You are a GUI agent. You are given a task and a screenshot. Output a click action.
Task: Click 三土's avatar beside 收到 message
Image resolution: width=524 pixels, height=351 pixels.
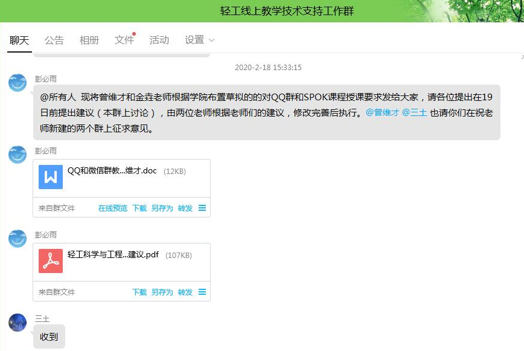(x=18, y=323)
